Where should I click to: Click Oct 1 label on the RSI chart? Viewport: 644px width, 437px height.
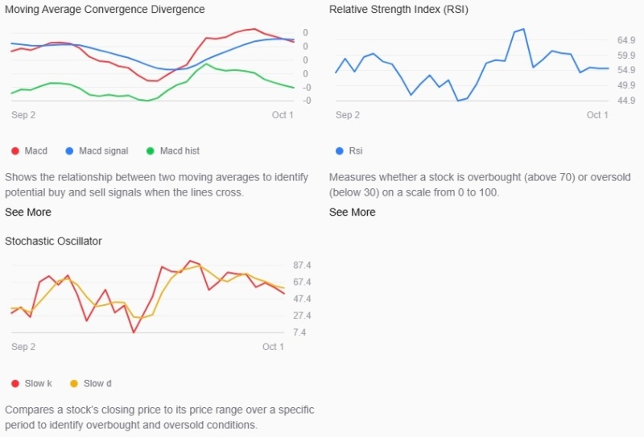pos(597,115)
